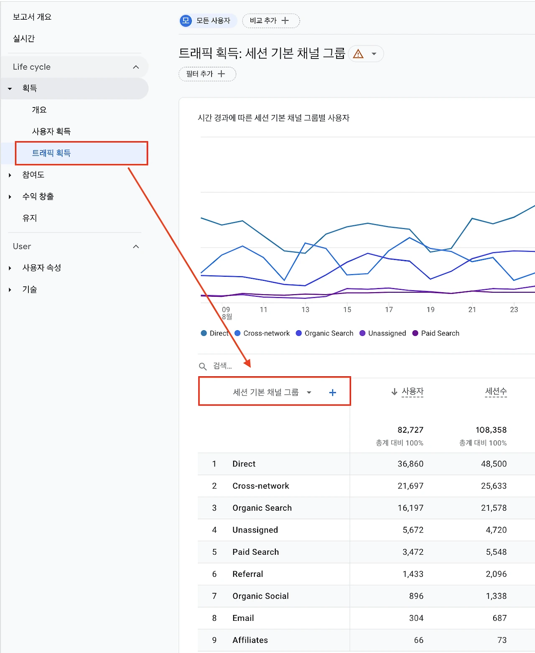Select 트래픽 획득 in the sidebar
This screenshot has height=653, width=535.
pyautogui.click(x=51, y=153)
